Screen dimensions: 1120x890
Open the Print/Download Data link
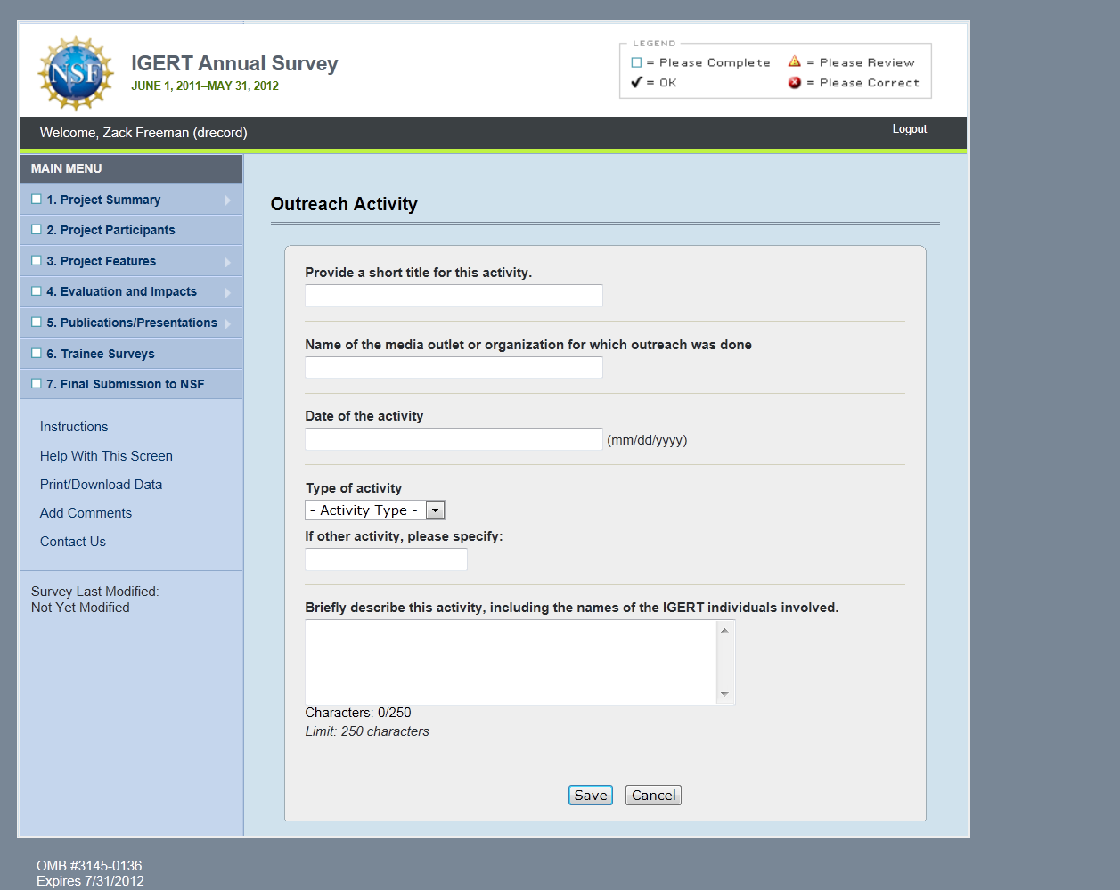[x=101, y=485]
